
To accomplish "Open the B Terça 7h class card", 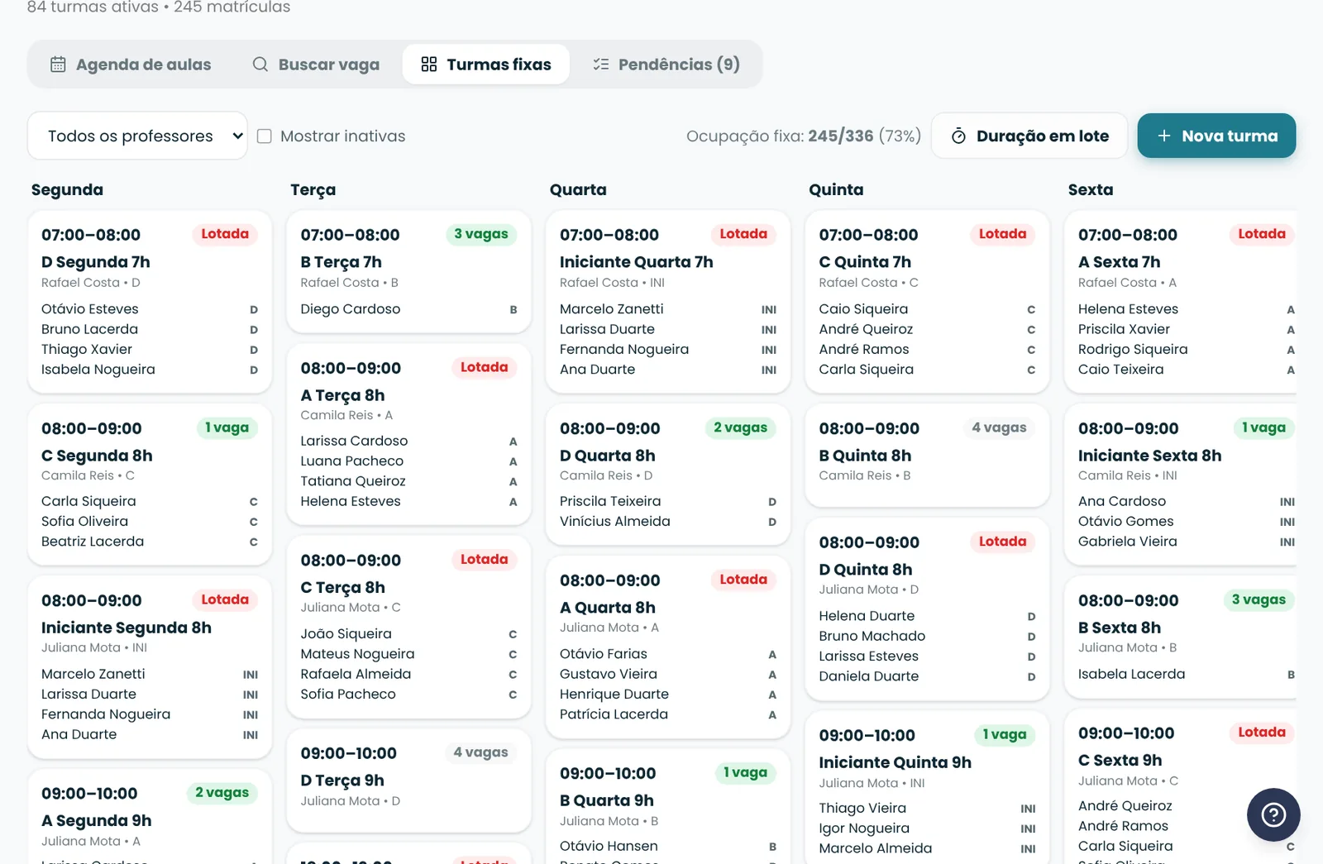I will [408, 271].
